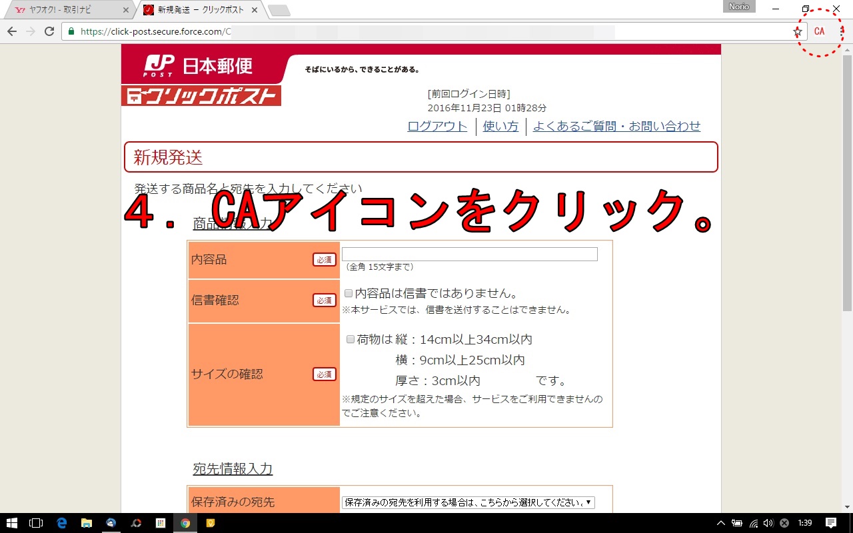Click the CA extension icon
This screenshot has height=533, width=853.
tap(819, 31)
